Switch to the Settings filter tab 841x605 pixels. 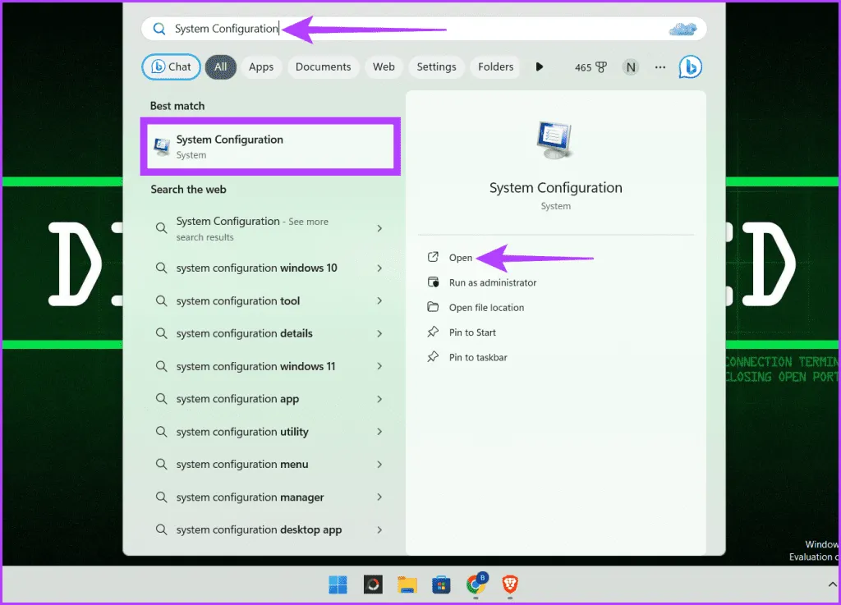(436, 67)
